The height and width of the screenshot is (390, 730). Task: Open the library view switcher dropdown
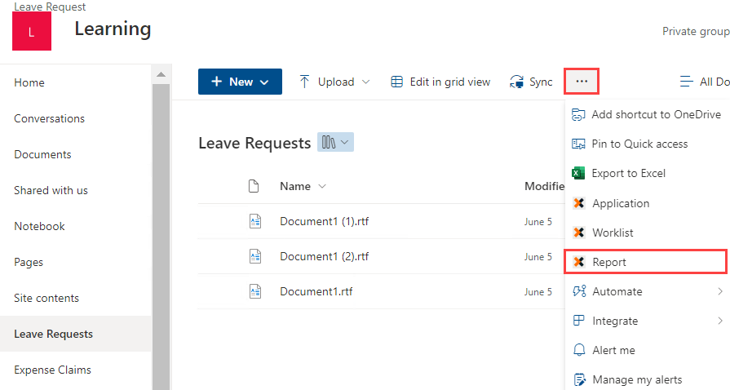(335, 143)
